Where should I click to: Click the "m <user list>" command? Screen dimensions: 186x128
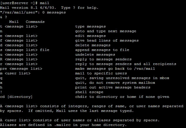15,73
